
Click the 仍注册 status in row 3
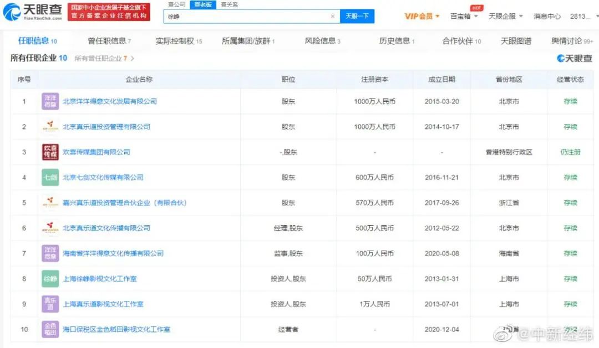(570, 152)
